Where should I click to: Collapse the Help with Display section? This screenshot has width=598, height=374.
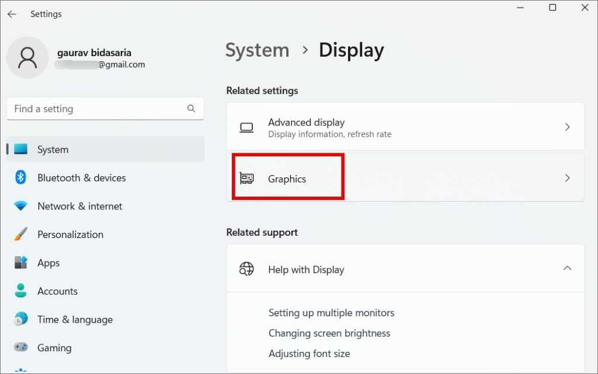tap(567, 268)
